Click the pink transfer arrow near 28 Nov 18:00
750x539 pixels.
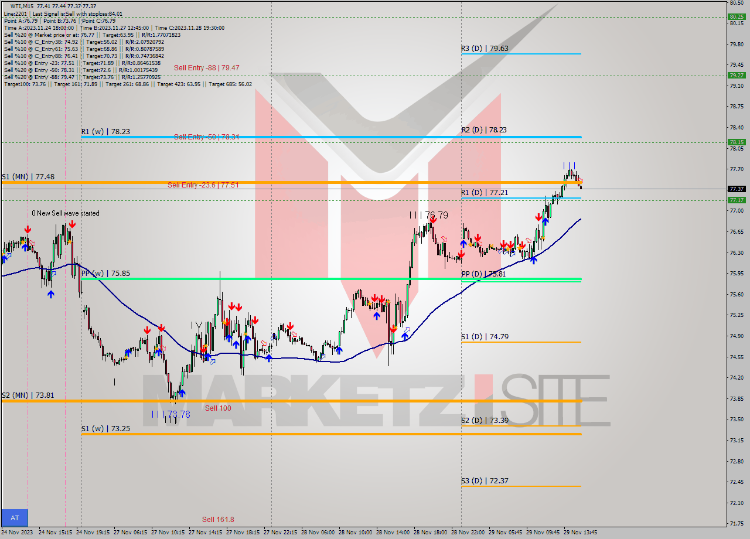444,238
